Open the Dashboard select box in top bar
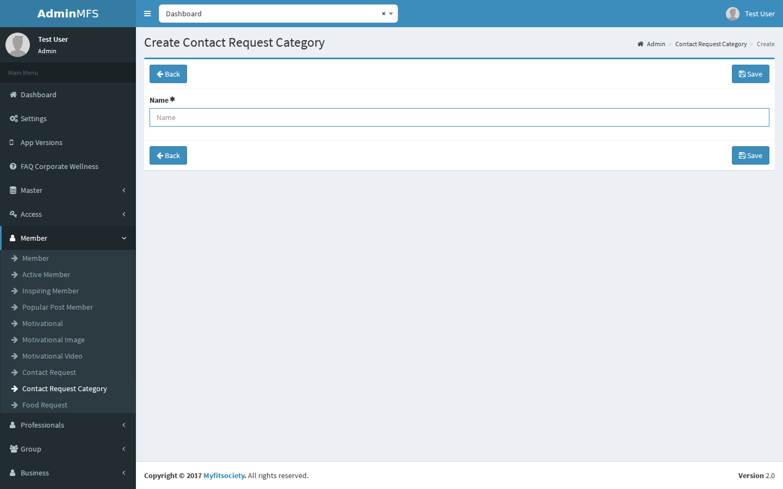Screen dimensions: 783x489 point(278,14)
